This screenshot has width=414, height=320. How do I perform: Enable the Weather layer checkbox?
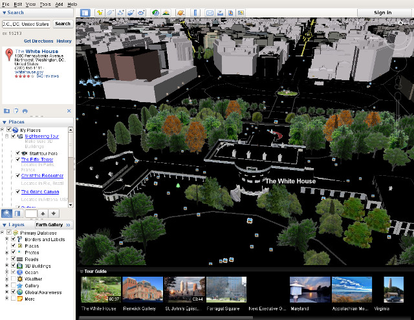[x=12, y=278]
